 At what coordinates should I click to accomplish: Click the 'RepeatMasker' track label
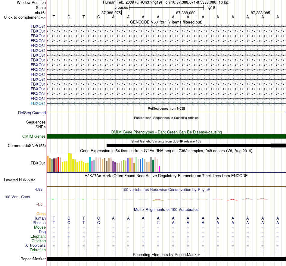click(x=33, y=259)
